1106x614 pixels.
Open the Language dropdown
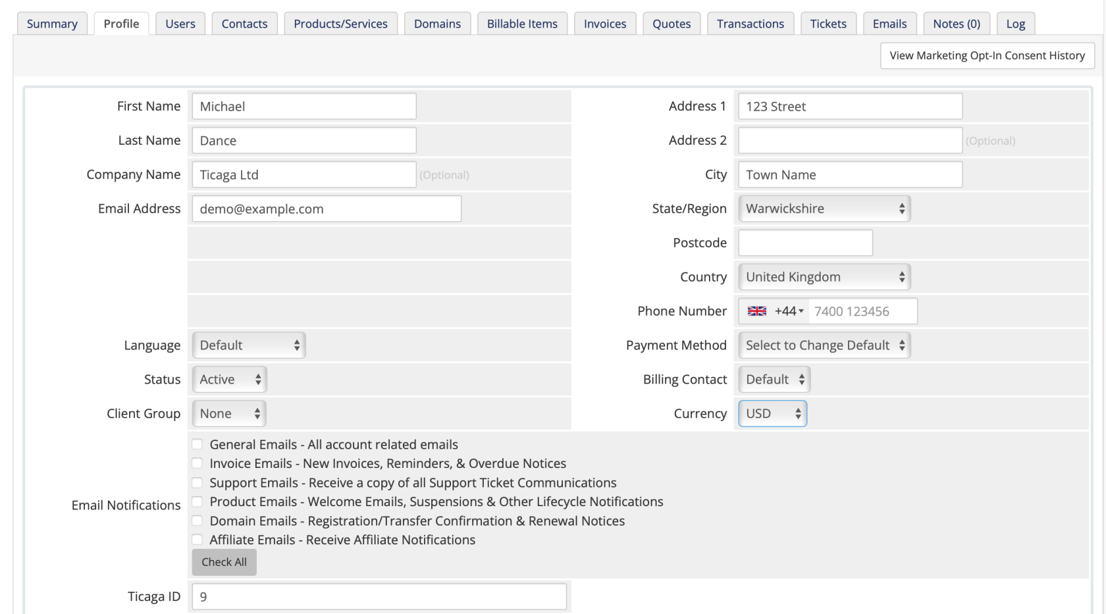click(x=248, y=345)
